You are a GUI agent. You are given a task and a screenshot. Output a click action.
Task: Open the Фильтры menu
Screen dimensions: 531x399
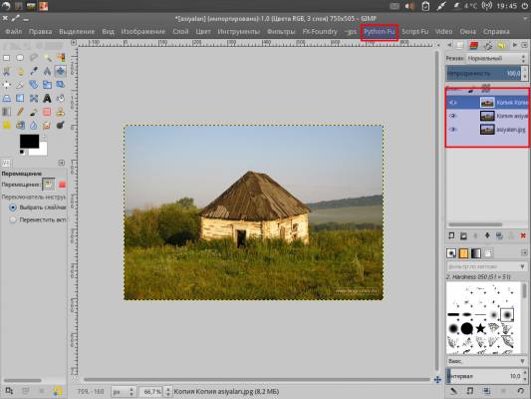coord(281,32)
